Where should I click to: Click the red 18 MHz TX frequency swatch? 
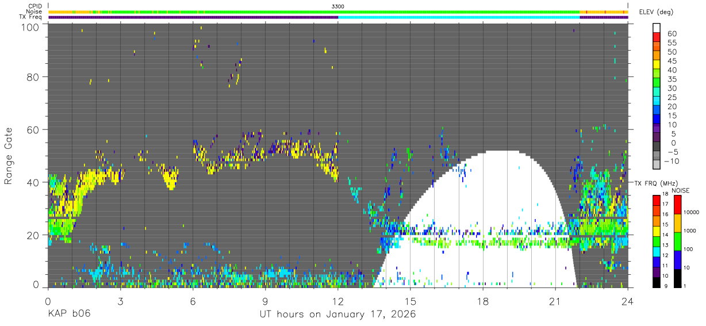657,199
